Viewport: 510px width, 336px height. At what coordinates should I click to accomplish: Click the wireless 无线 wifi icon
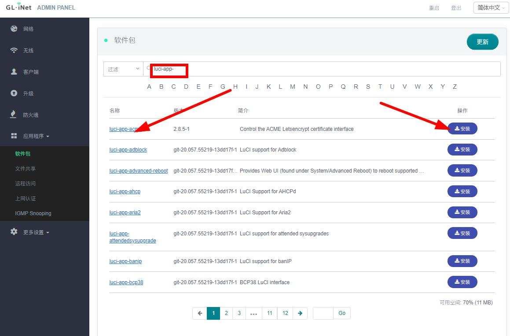(x=14, y=51)
